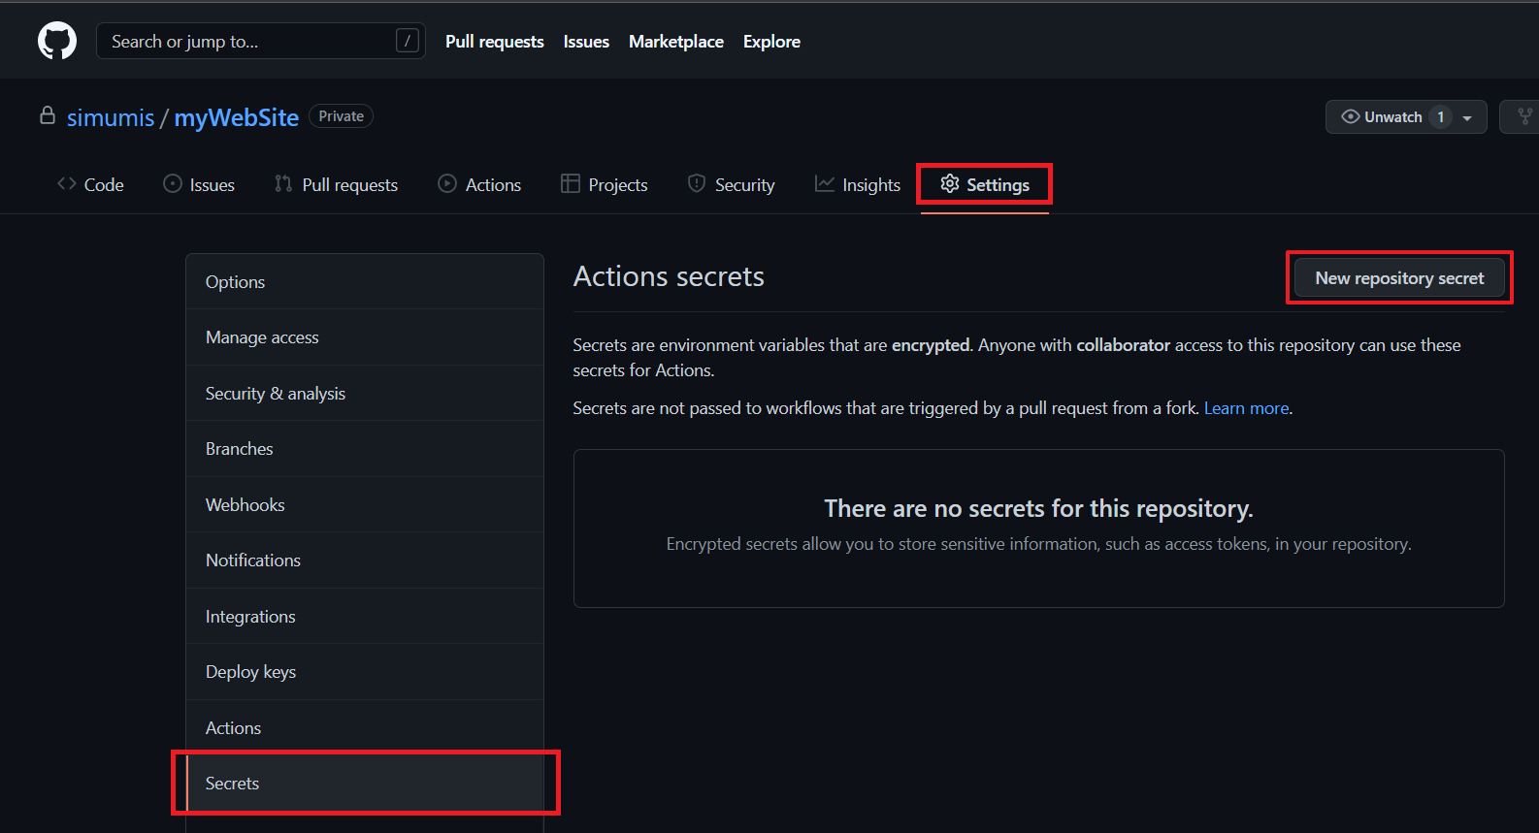Open the Security shield tab
This screenshot has width=1539, height=833.
(x=731, y=184)
